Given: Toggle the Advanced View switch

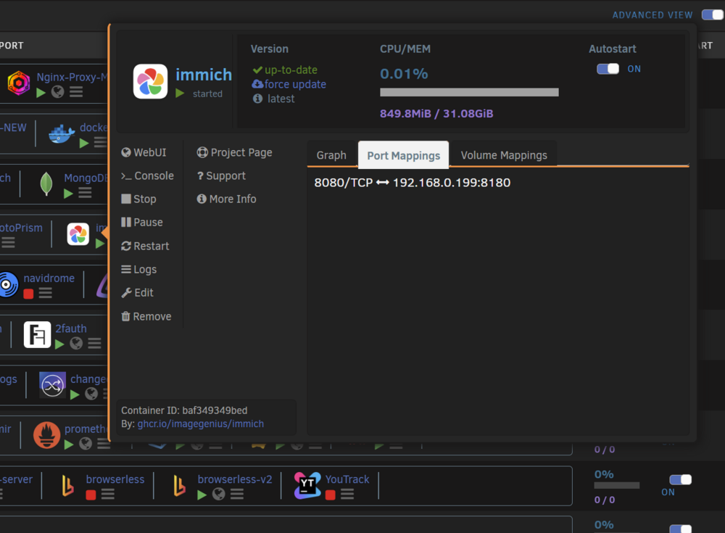Looking at the screenshot, I should 713,15.
